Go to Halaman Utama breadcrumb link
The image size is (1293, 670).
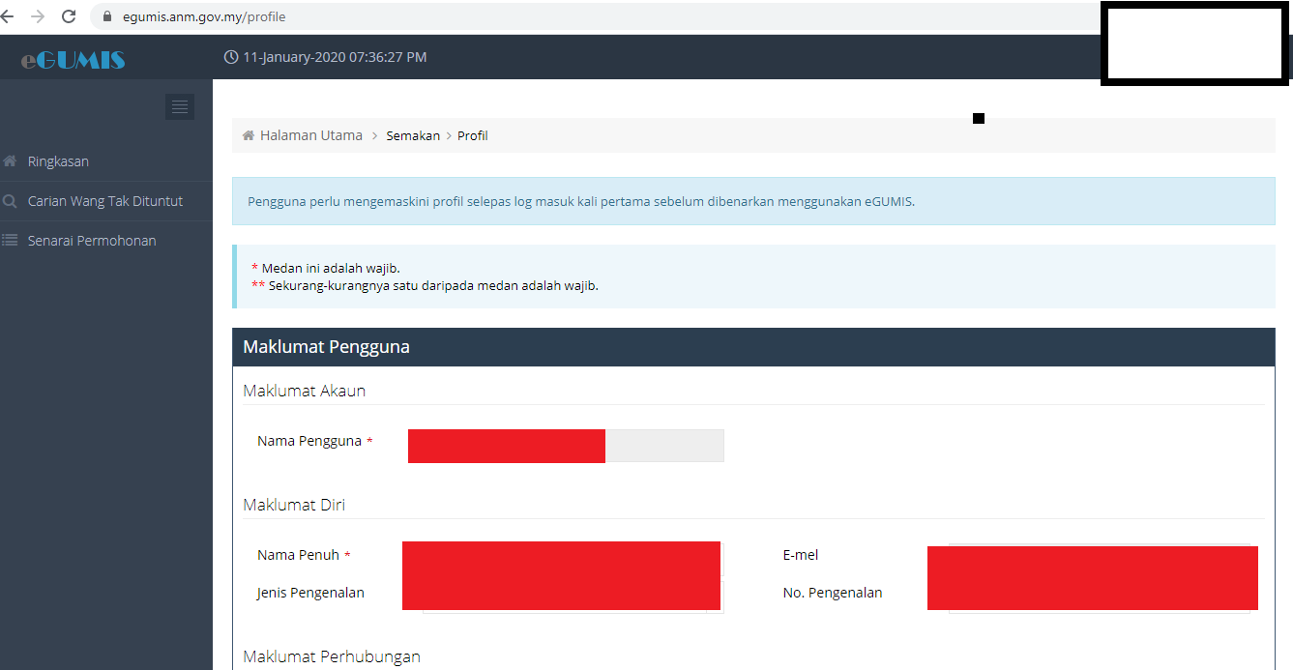310,135
